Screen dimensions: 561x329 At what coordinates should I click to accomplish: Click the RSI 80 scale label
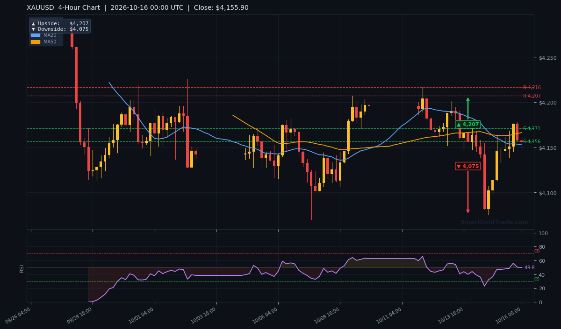point(542,247)
